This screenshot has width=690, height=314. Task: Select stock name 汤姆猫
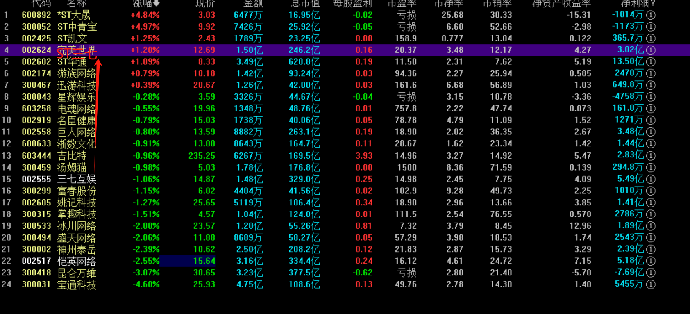pyautogui.click(x=72, y=167)
